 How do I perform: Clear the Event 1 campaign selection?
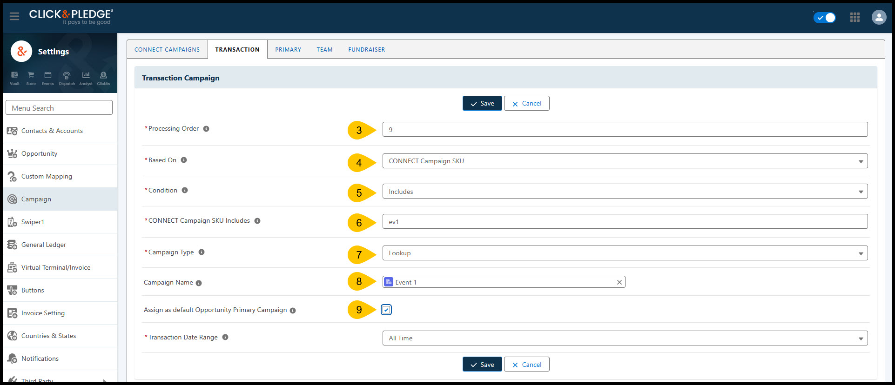[x=619, y=282]
